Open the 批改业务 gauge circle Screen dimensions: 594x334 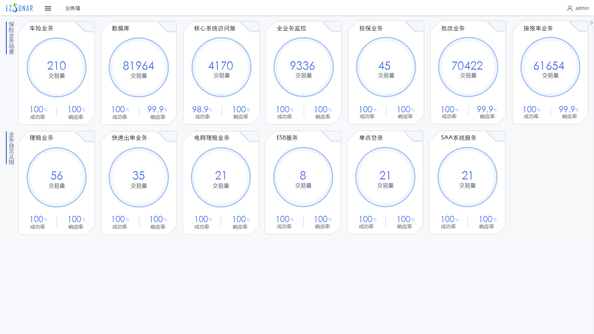(468, 67)
